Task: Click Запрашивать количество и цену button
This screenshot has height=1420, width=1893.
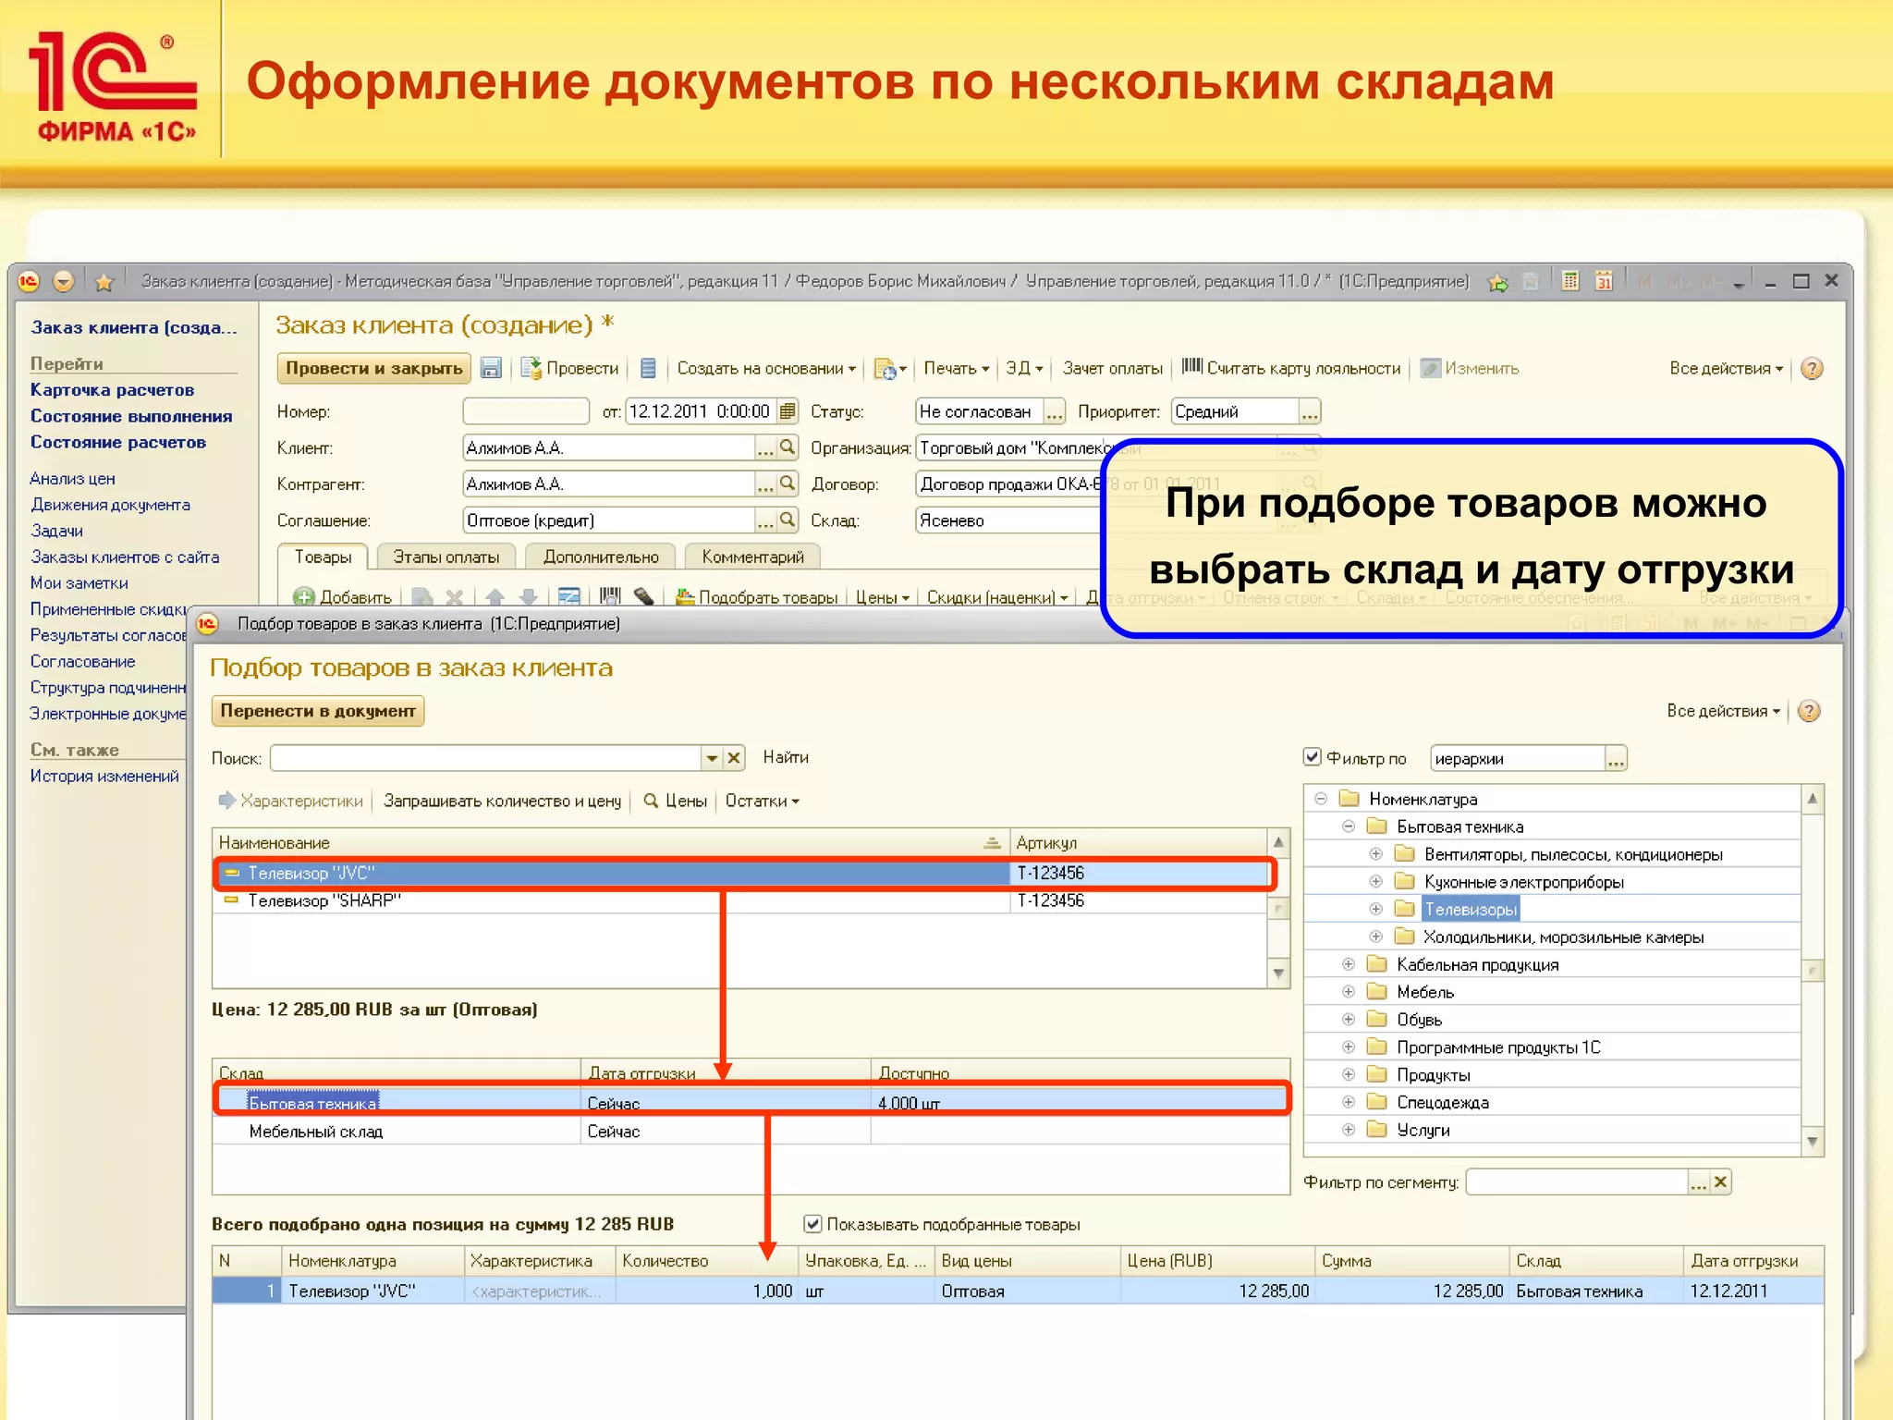Action: (x=502, y=801)
